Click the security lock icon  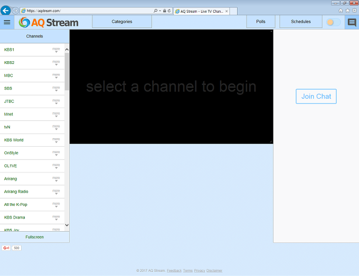click(x=164, y=11)
